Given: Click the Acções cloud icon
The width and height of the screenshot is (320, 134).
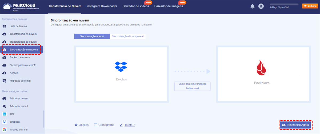Looking at the screenshot, I should [x=4, y=73].
